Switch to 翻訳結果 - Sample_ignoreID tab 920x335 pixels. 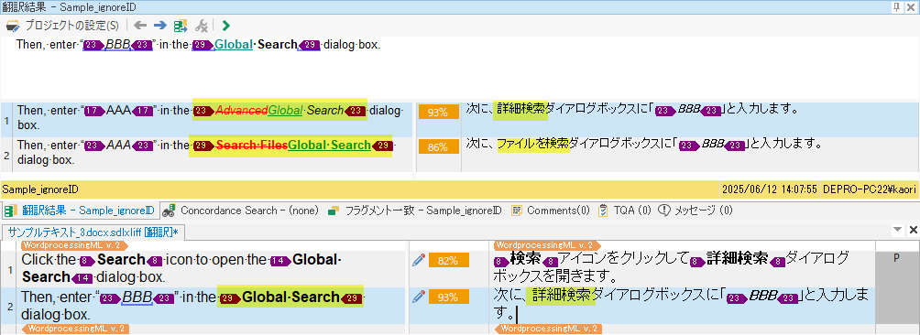coord(81,211)
